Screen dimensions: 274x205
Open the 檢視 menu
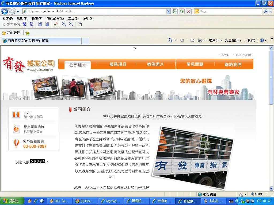click(x=37, y=19)
